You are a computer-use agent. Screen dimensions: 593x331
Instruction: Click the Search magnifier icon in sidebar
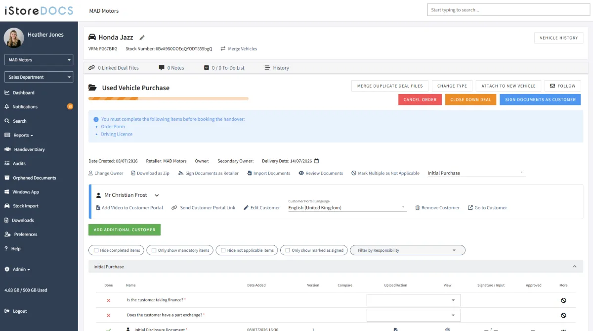point(7,121)
